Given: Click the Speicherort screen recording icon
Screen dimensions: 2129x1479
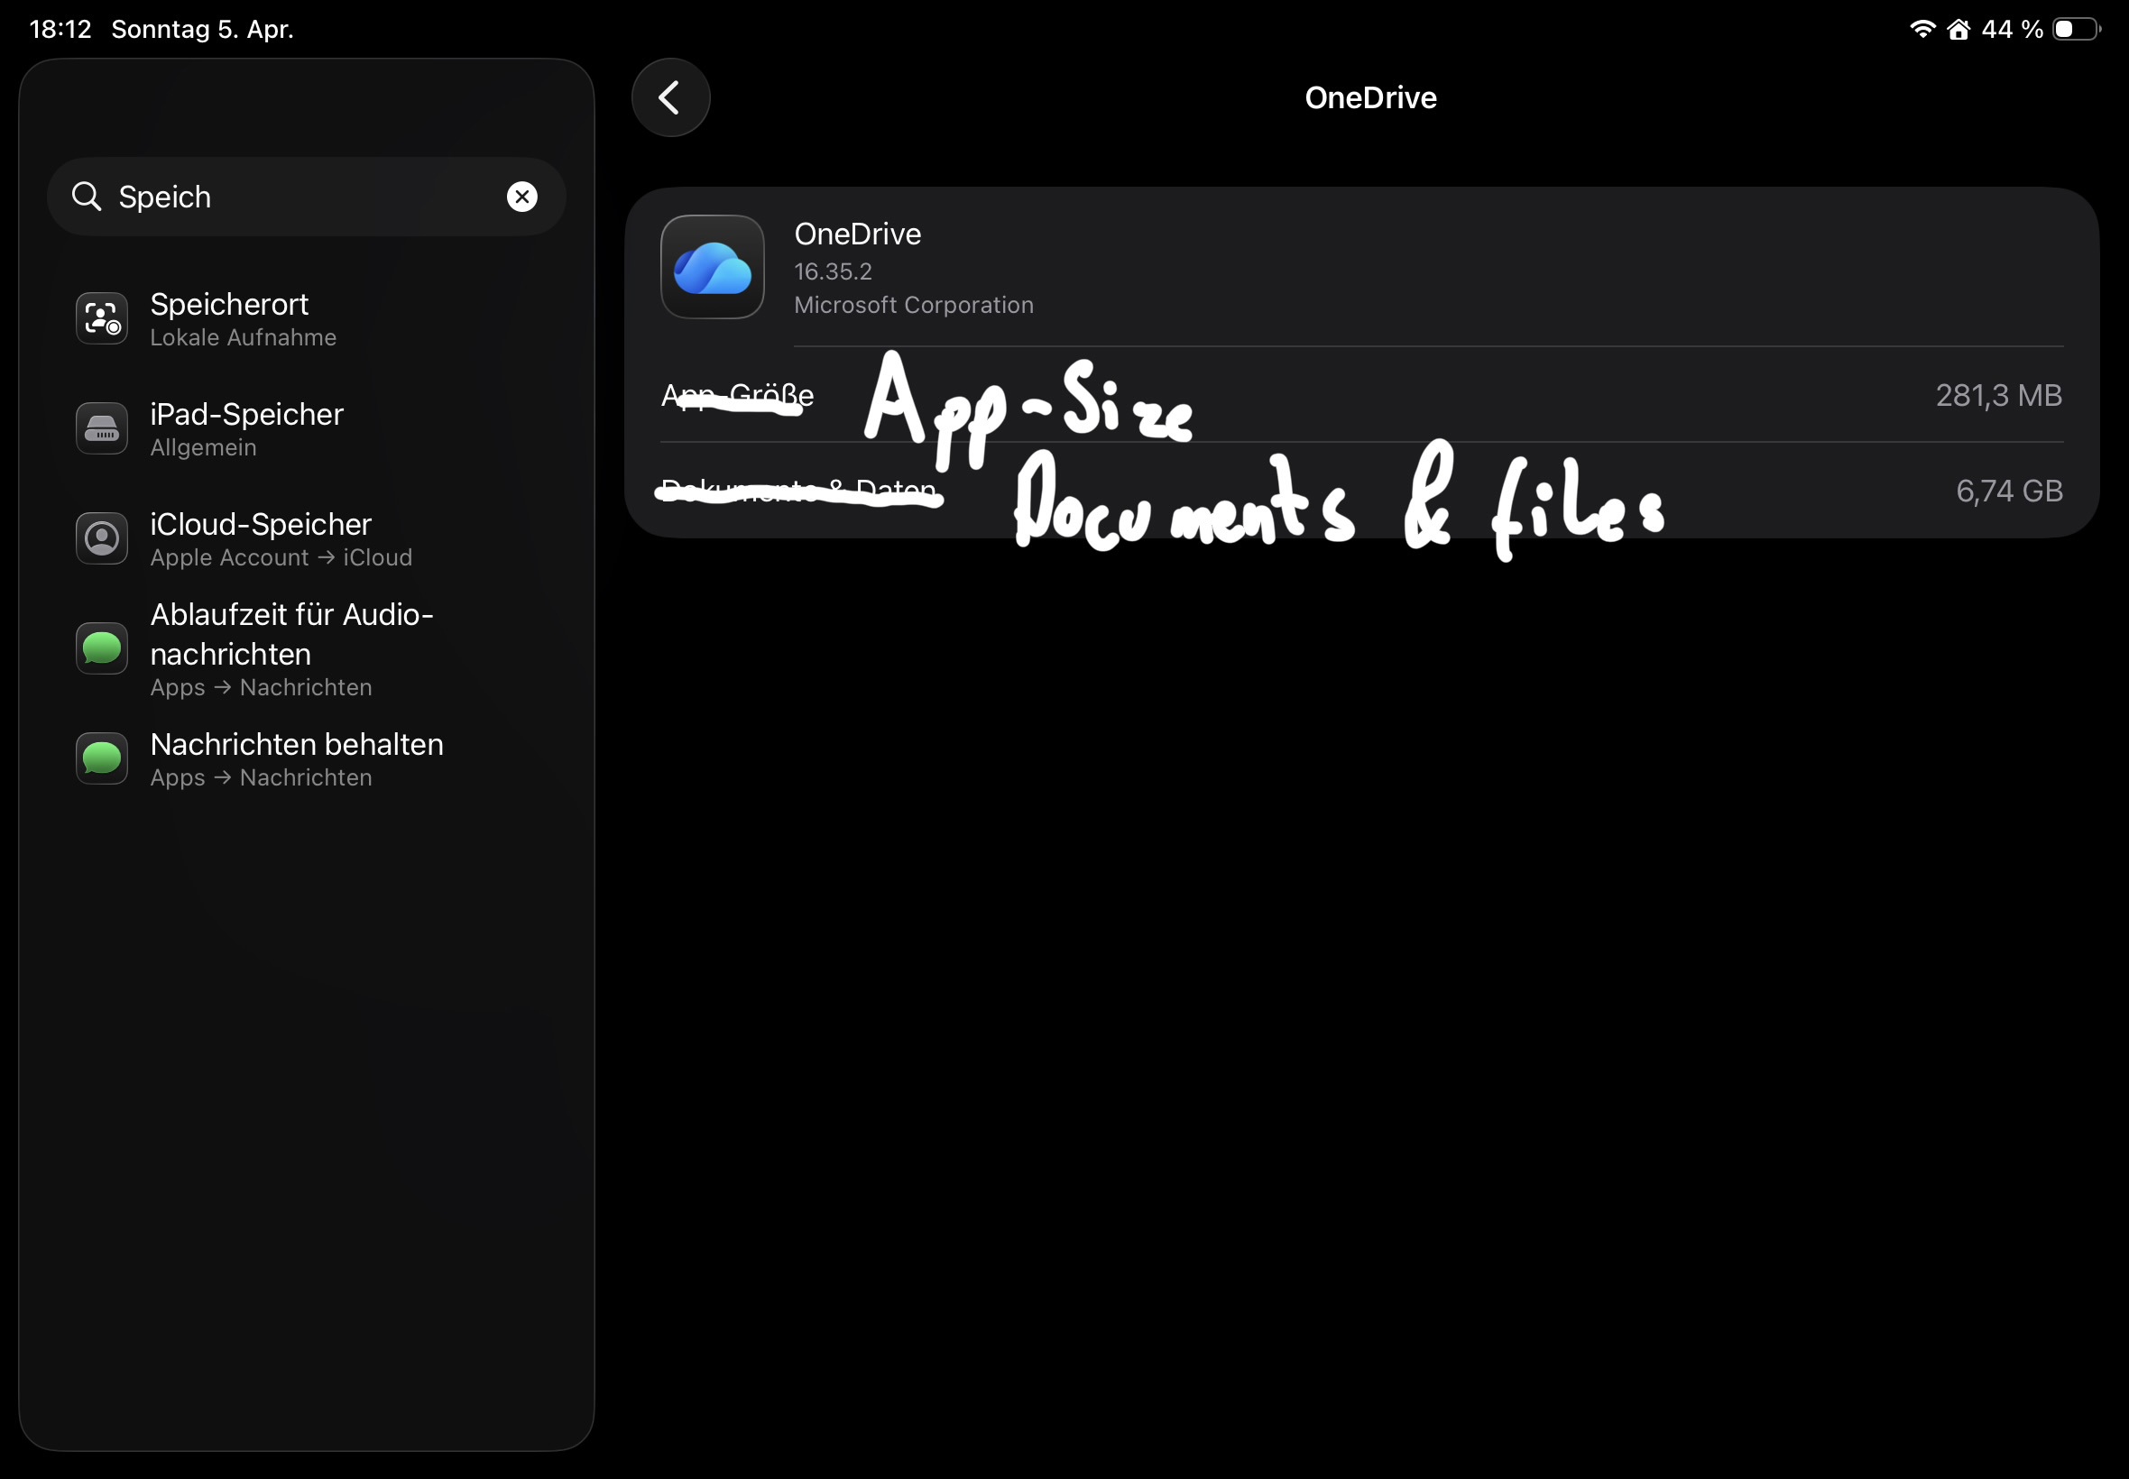Looking at the screenshot, I should (102, 318).
